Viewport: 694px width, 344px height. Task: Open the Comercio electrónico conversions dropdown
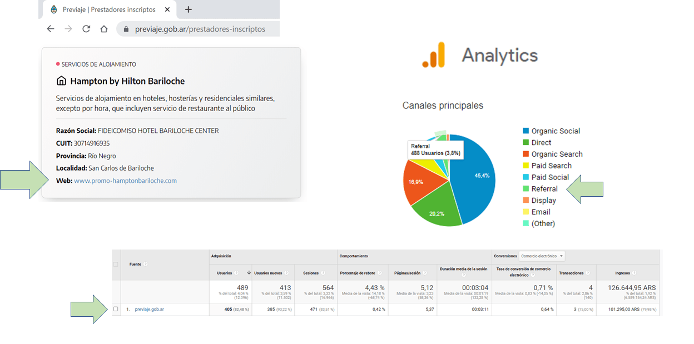[542, 256]
